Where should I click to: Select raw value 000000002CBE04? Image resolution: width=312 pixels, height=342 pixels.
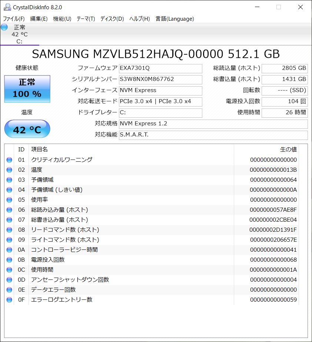[x=273, y=220]
